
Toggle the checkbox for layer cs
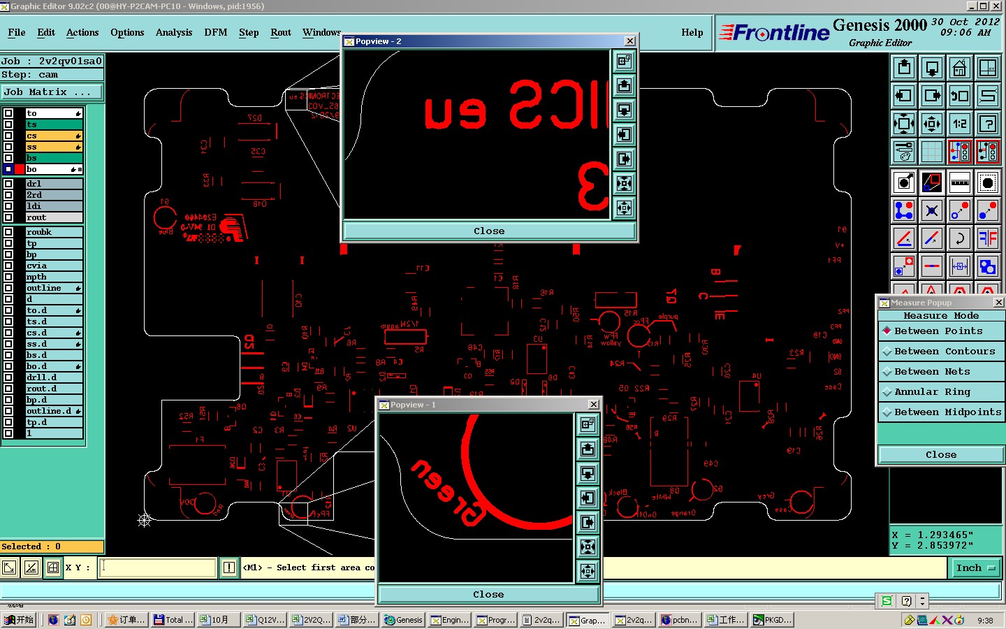pos(8,136)
